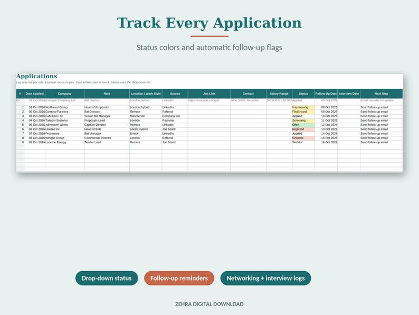Select the Next Step column header
Screen dimensions: 419x315
(382, 94)
